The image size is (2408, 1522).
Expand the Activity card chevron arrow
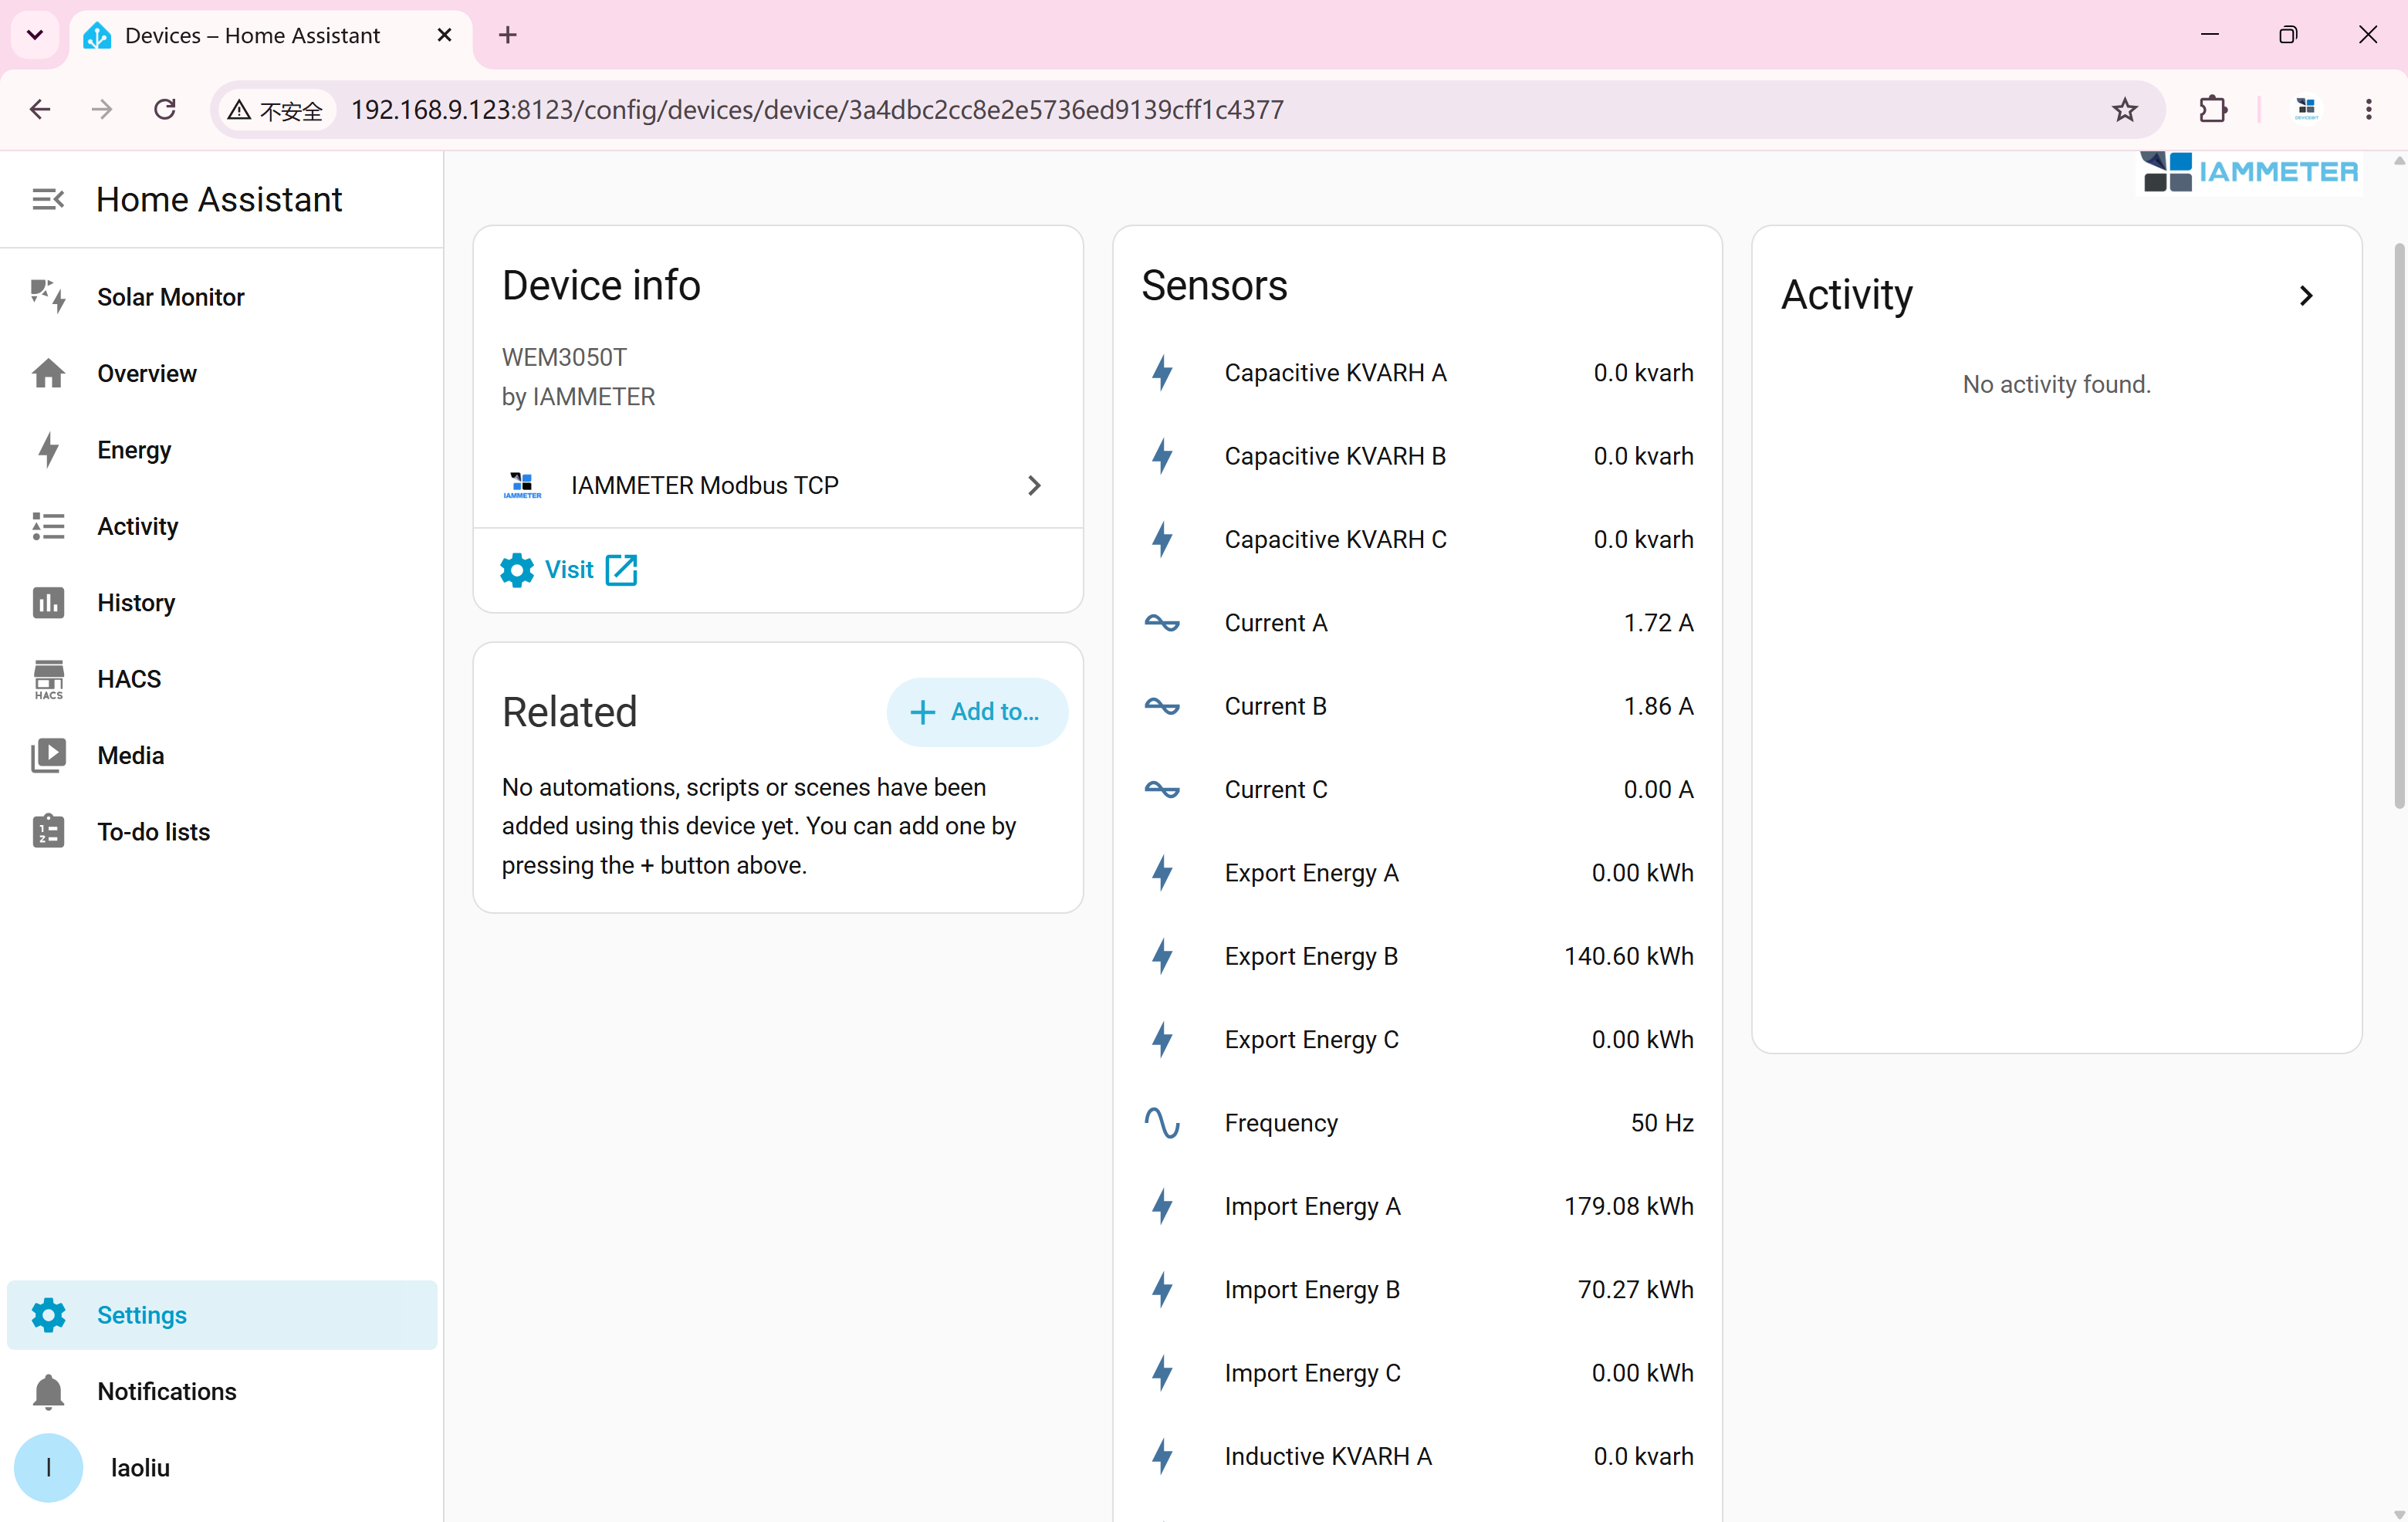coord(2306,296)
